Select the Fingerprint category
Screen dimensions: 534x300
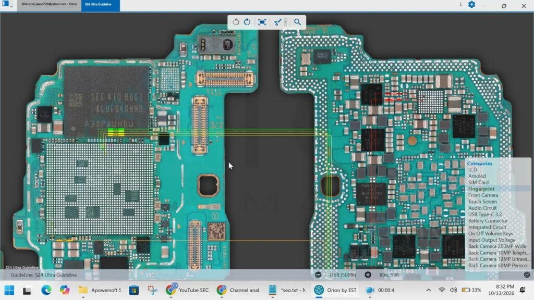481,189
